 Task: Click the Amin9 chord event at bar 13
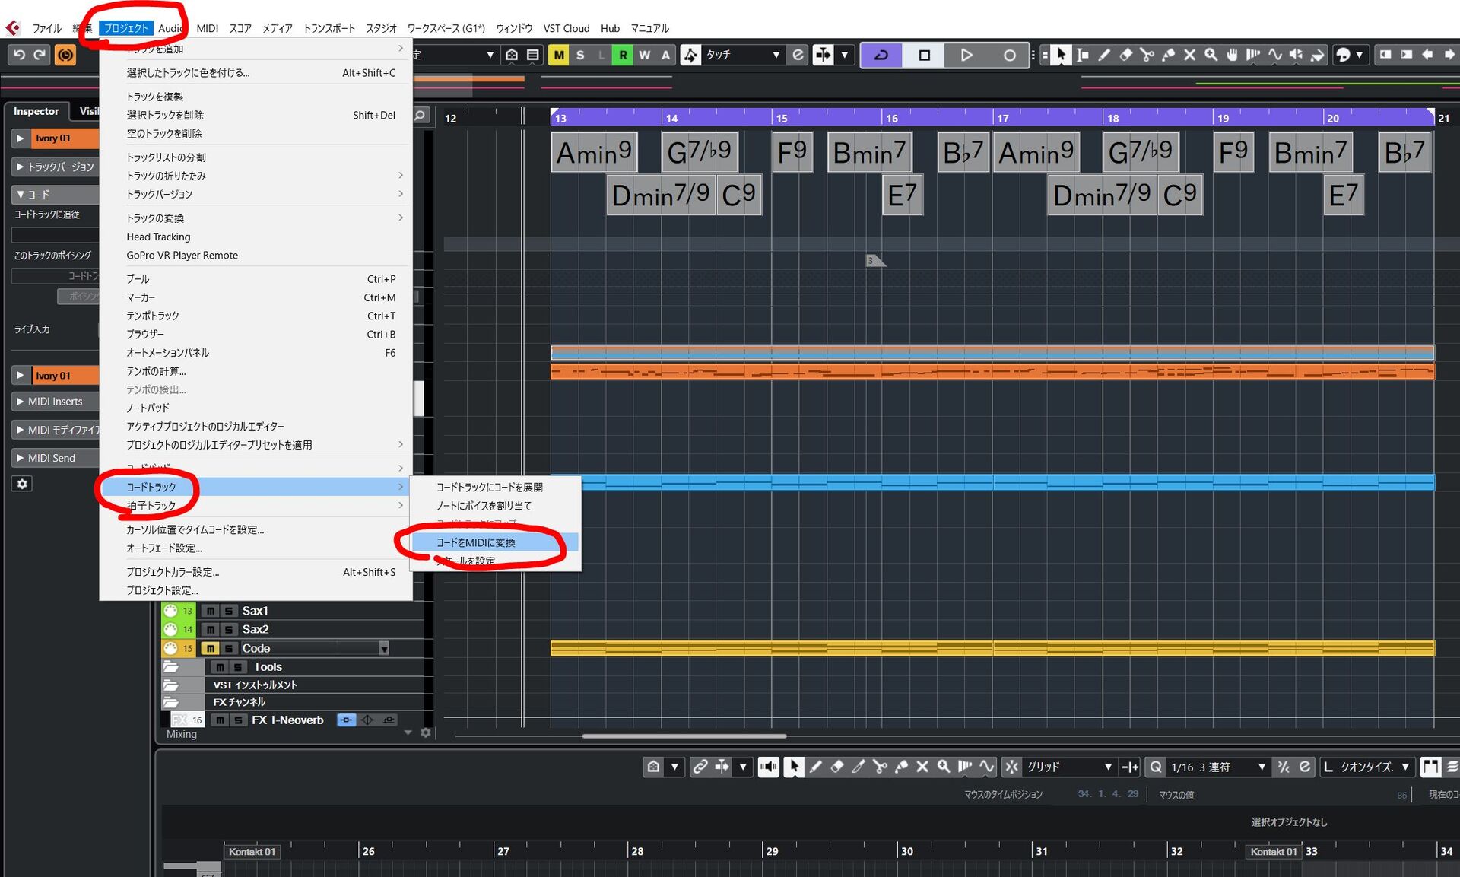point(594,153)
